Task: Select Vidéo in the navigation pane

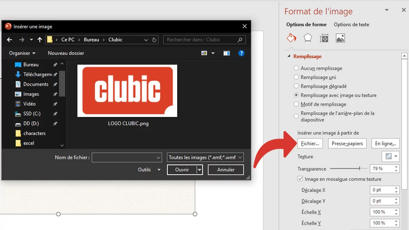Action: coord(29,104)
